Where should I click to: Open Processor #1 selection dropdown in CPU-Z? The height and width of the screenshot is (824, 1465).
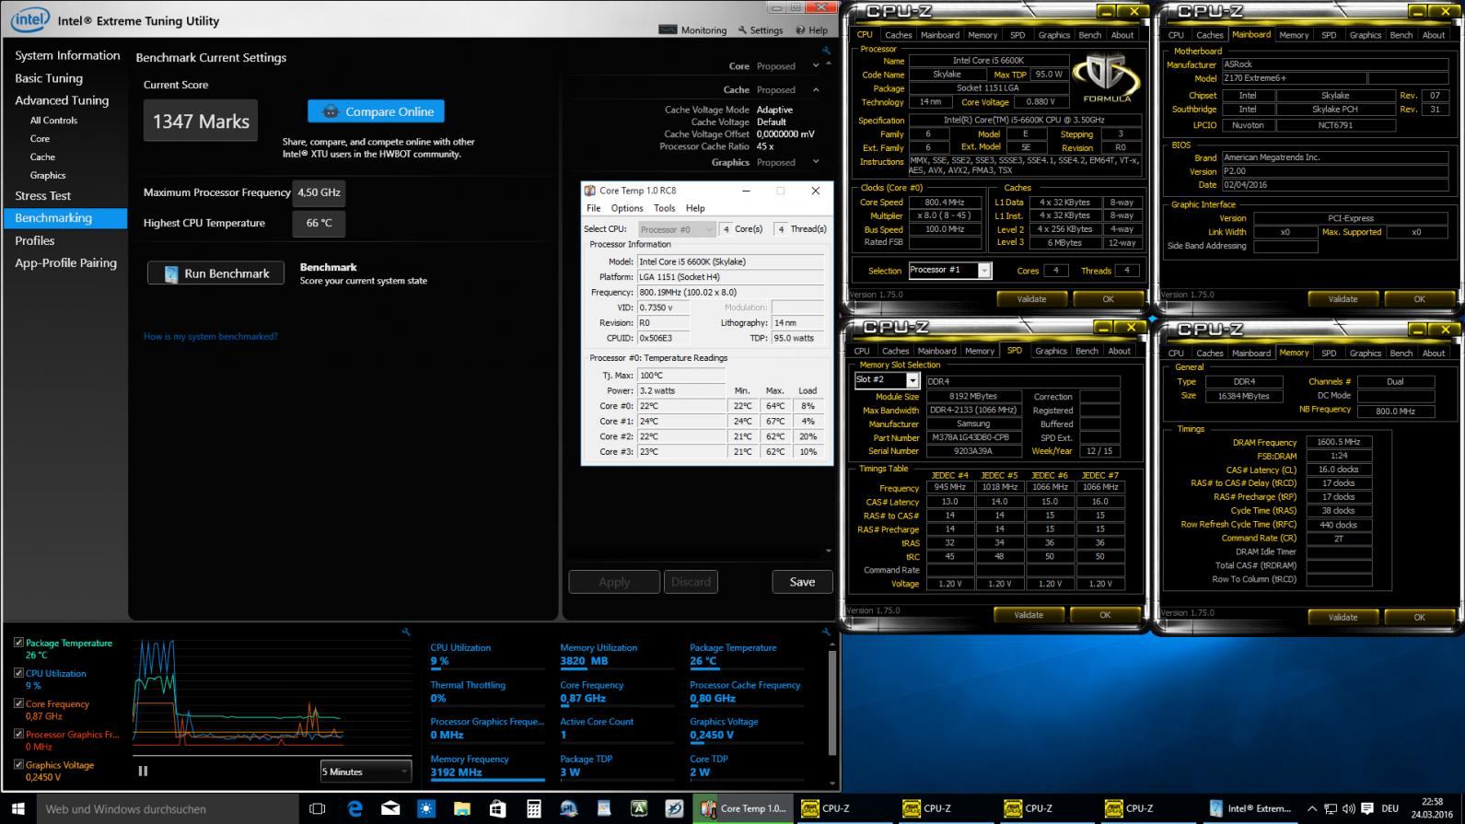[x=949, y=270]
